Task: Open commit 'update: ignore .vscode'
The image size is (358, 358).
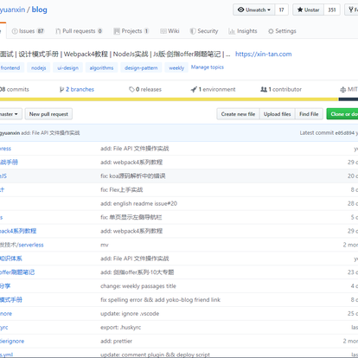Action: [130, 314]
